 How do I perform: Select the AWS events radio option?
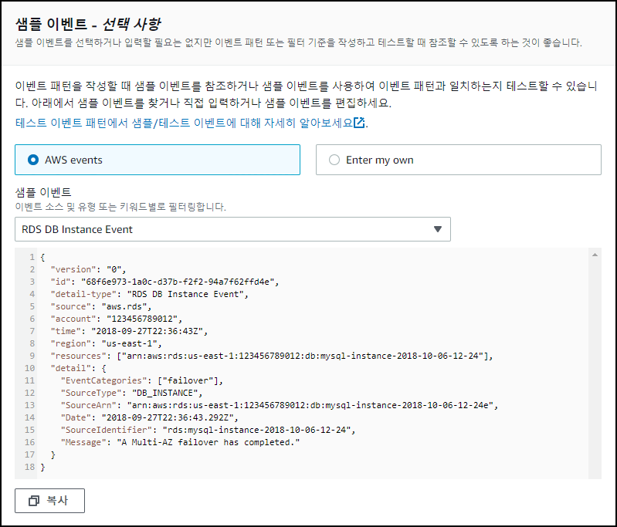[x=158, y=160]
